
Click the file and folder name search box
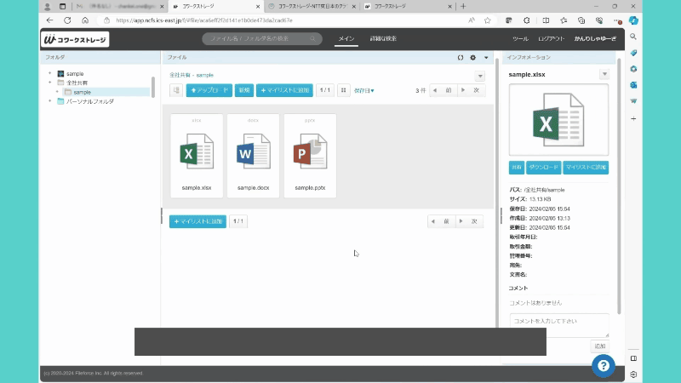click(x=262, y=39)
